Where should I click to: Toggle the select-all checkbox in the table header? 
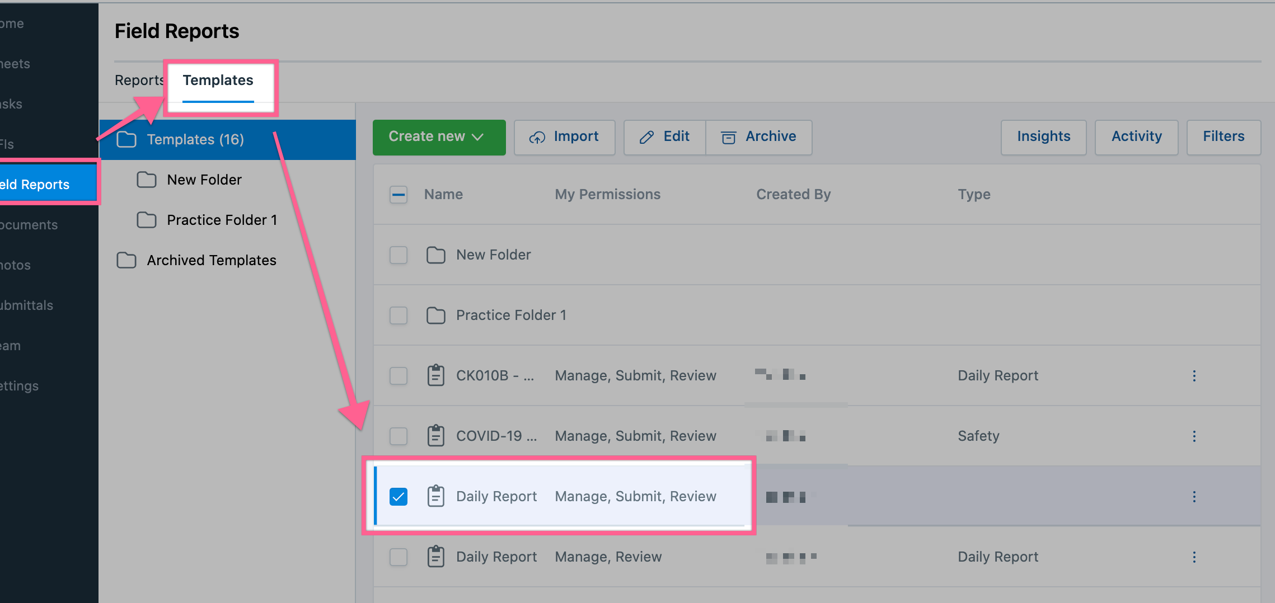(398, 195)
